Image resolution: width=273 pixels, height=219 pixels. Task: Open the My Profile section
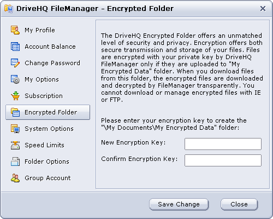[x=40, y=30]
